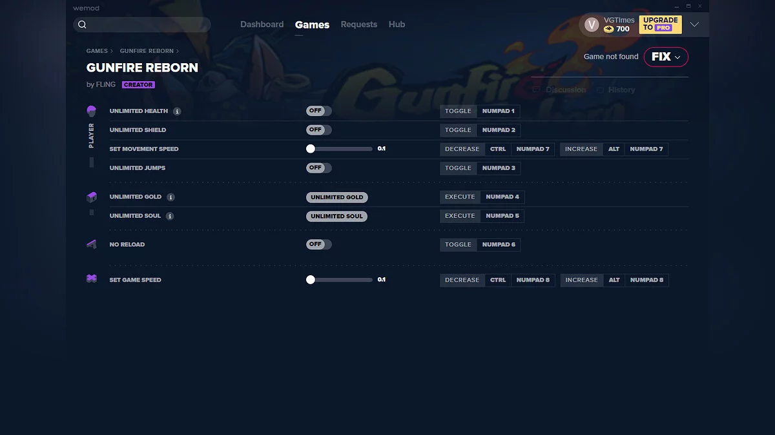The image size is (775, 435).
Task: Open info icon beside Unlimited Gold
Action: click(x=170, y=197)
